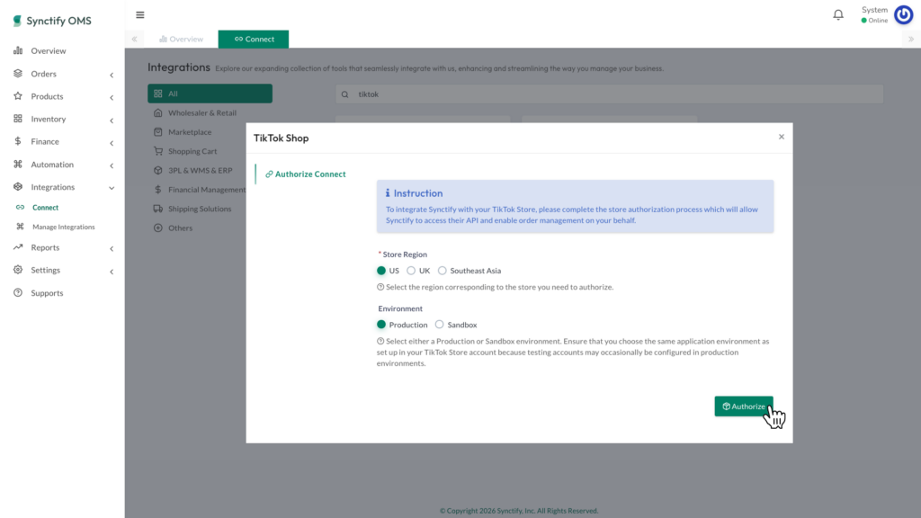The height and width of the screenshot is (518, 921).
Task: Click the "TikTok Shop" dialog title
Action: 281,138
